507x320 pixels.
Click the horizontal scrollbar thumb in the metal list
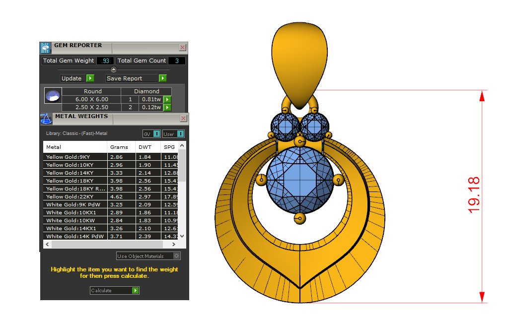[x=107, y=245]
